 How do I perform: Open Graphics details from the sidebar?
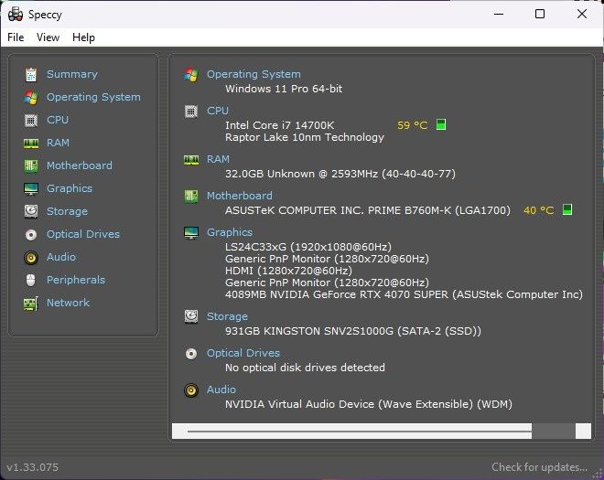click(70, 188)
